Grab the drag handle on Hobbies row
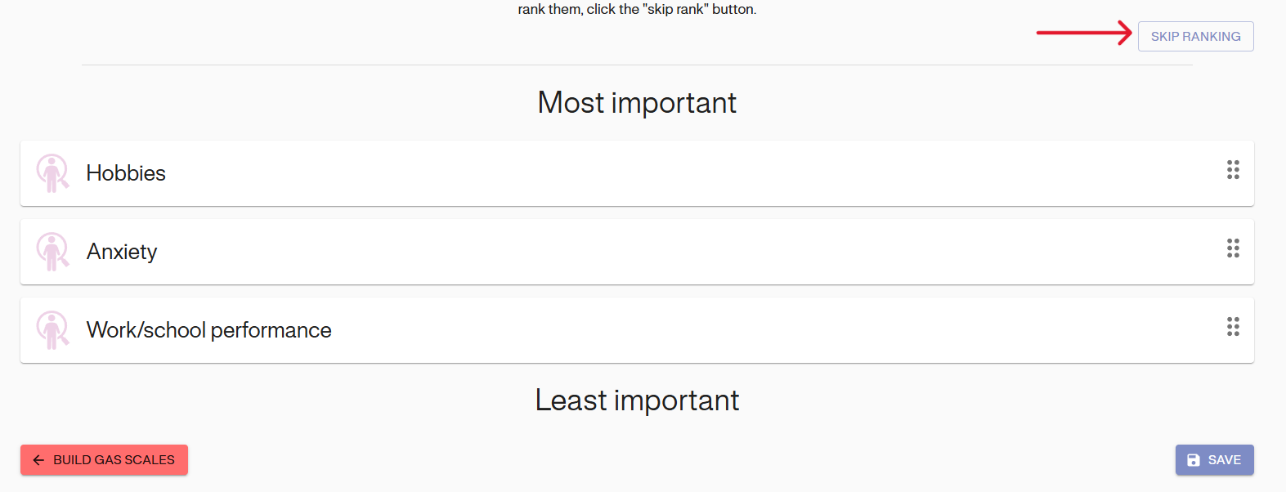The image size is (1286, 492). click(x=1233, y=170)
